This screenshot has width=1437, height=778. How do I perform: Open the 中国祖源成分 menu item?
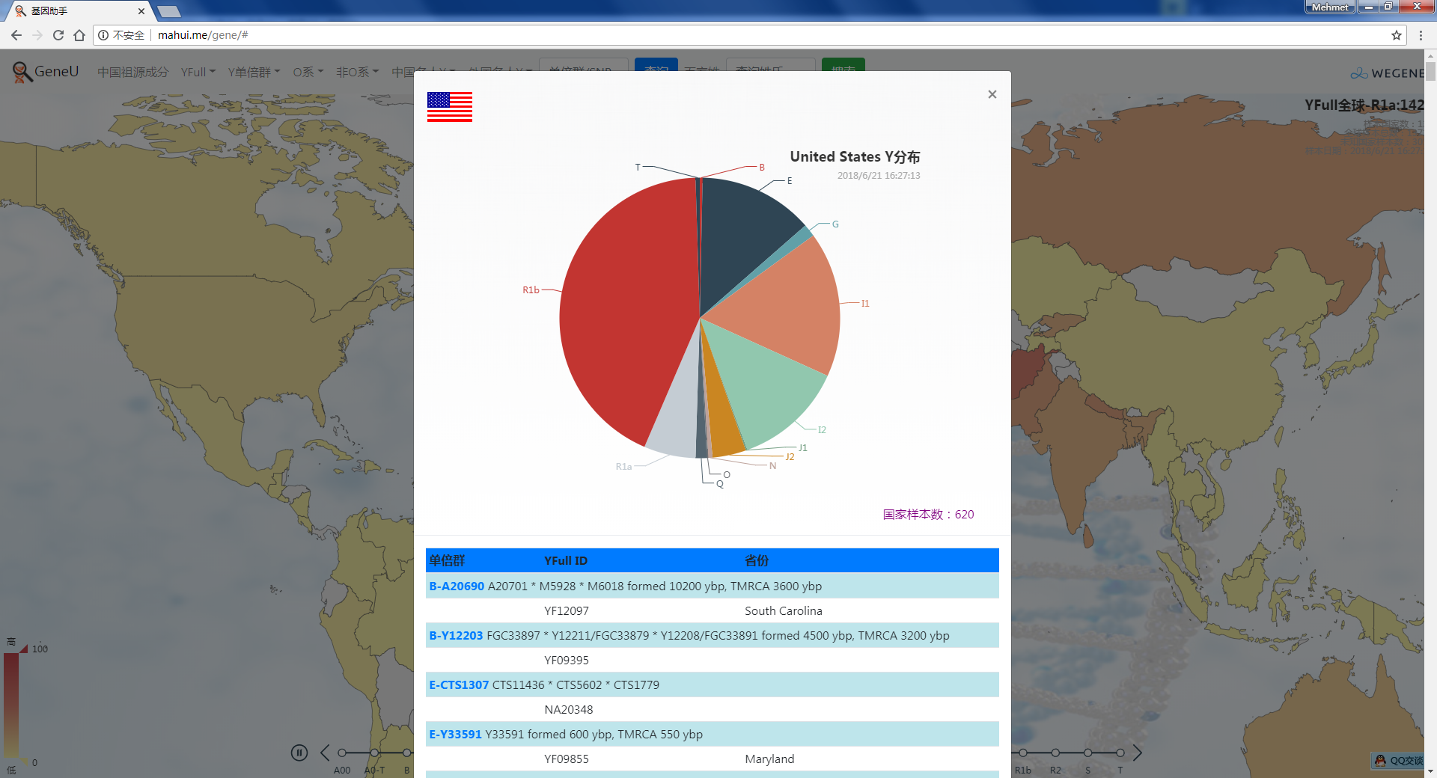click(132, 72)
